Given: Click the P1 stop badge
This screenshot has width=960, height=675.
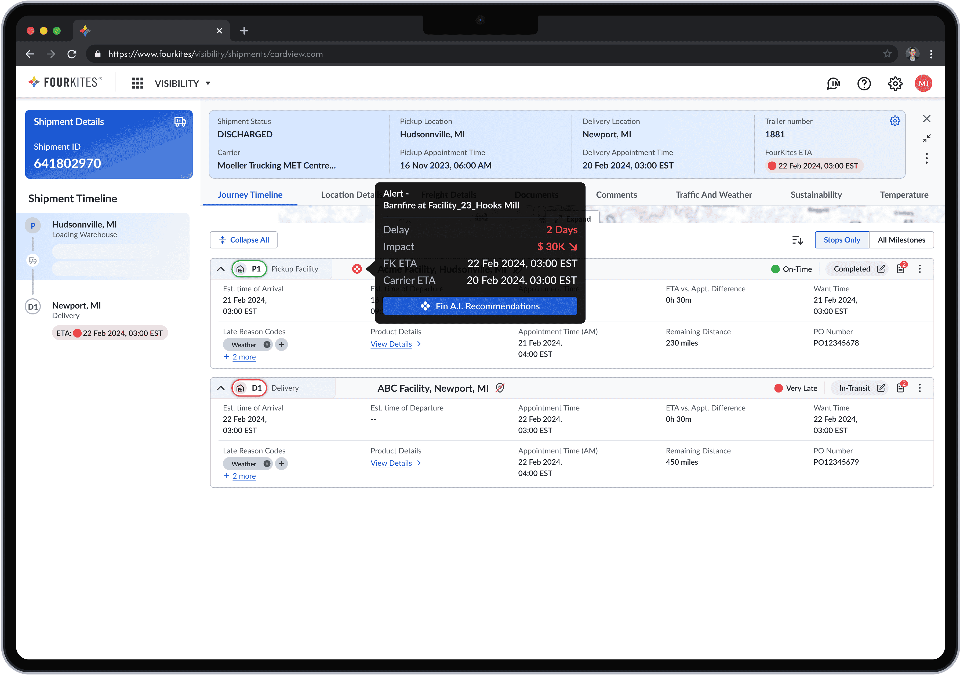Looking at the screenshot, I should [x=249, y=269].
